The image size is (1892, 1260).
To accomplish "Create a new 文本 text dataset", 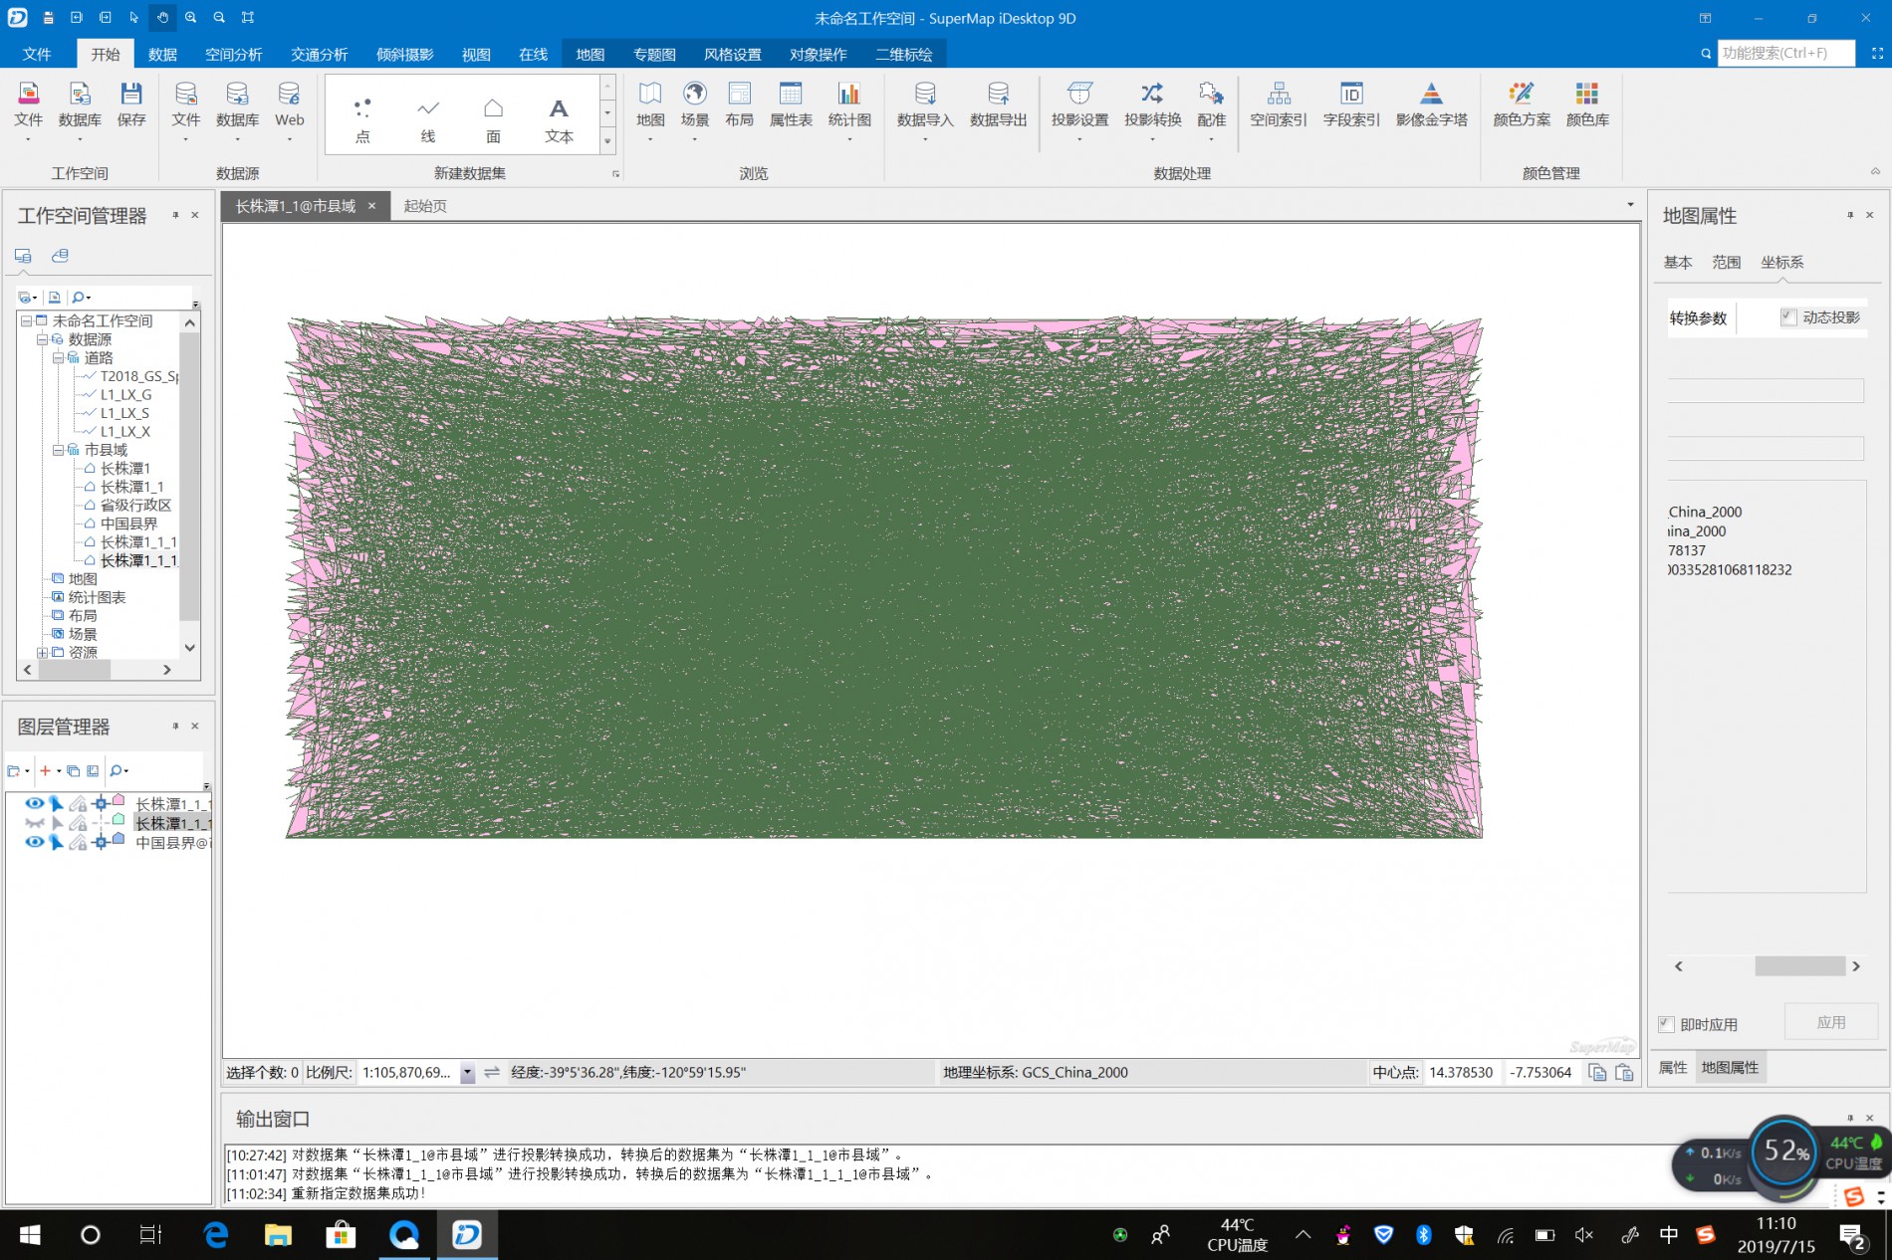I will (559, 120).
